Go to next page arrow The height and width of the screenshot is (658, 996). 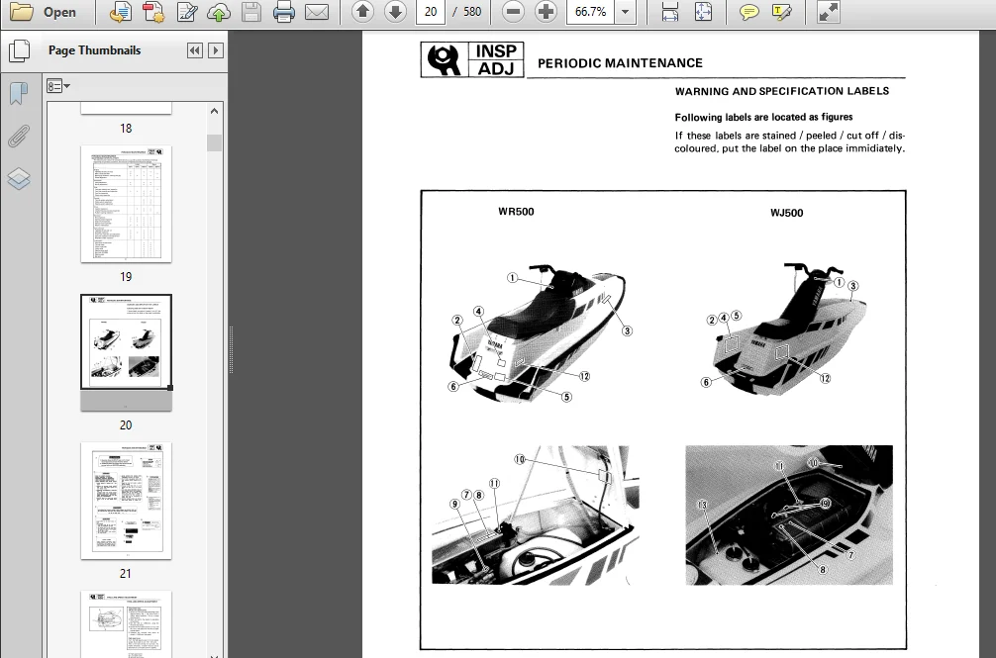coord(395,12)
